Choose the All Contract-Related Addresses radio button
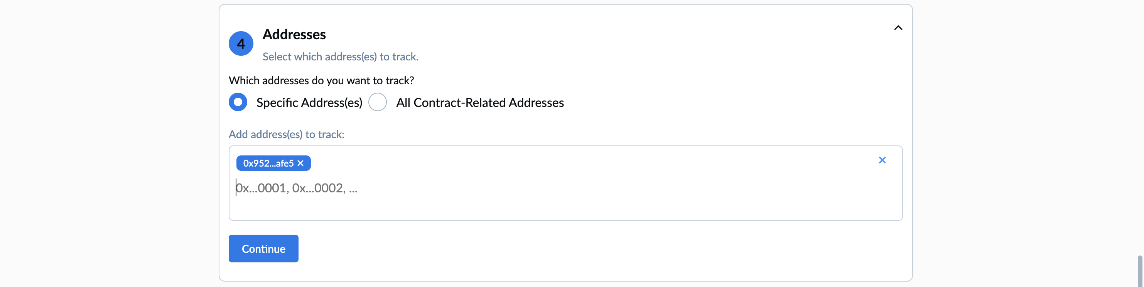Screen dimensions: 1144x287 click(x=378, y=102)
